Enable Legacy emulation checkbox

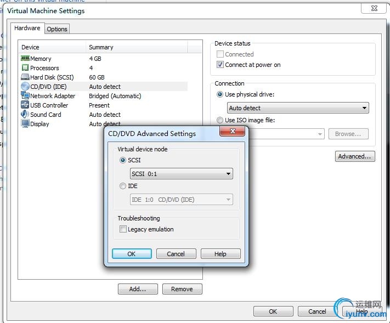pos(123,229)
